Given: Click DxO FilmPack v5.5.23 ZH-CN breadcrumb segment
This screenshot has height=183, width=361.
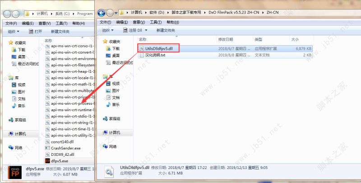Looking at the screenshot, I should pyautogui.click(x=234, y=13).
